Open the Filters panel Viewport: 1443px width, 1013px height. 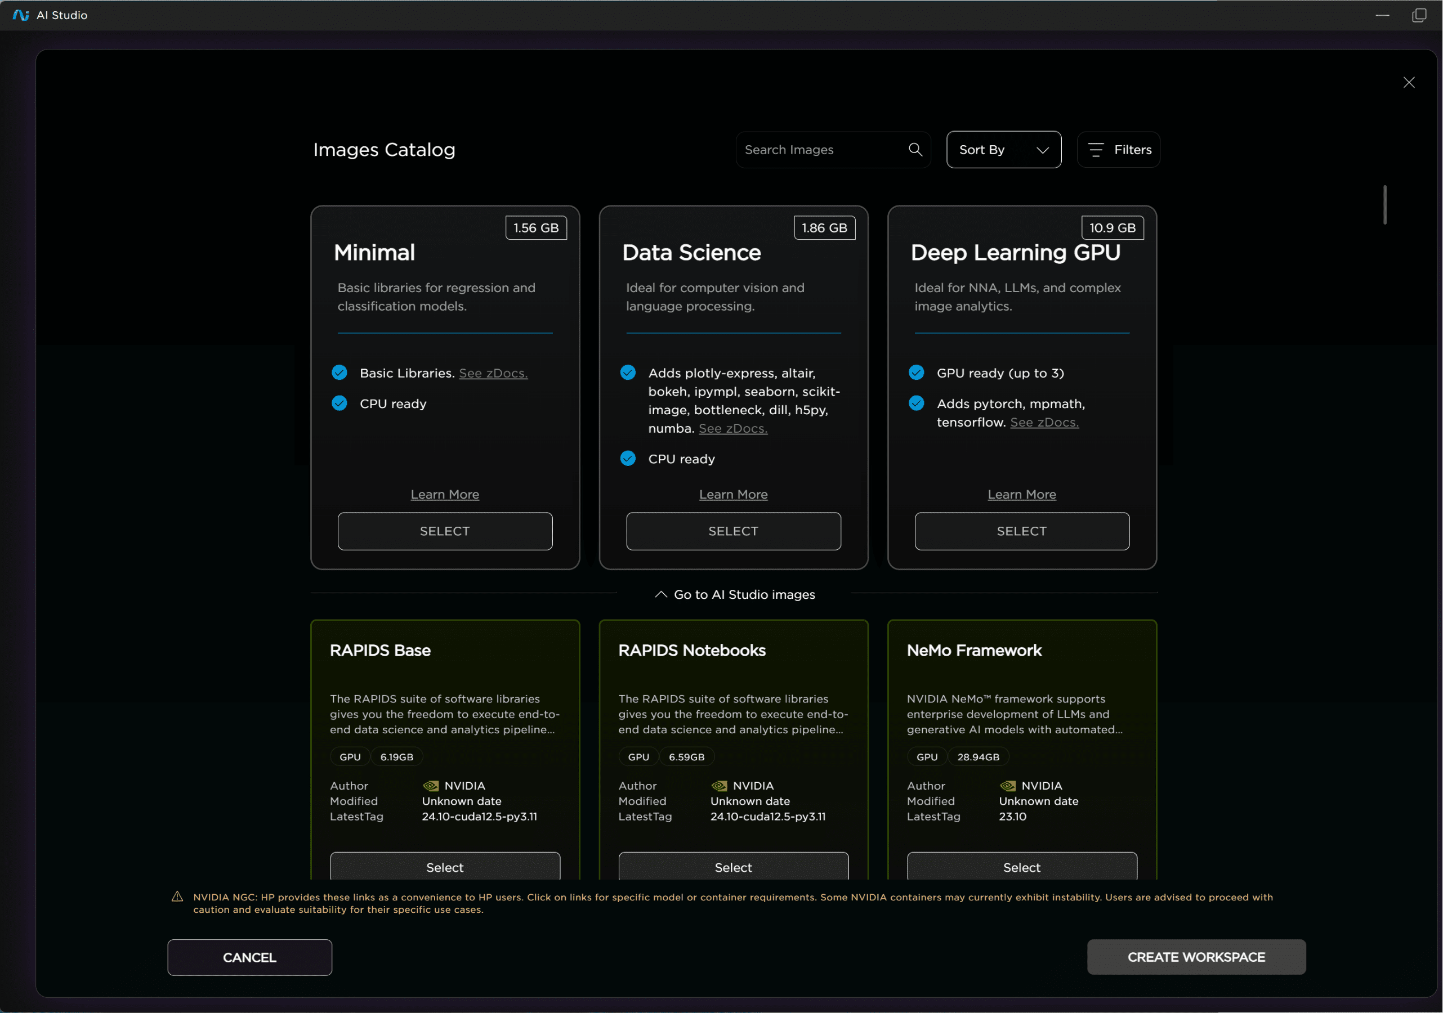coord(1118,150)
